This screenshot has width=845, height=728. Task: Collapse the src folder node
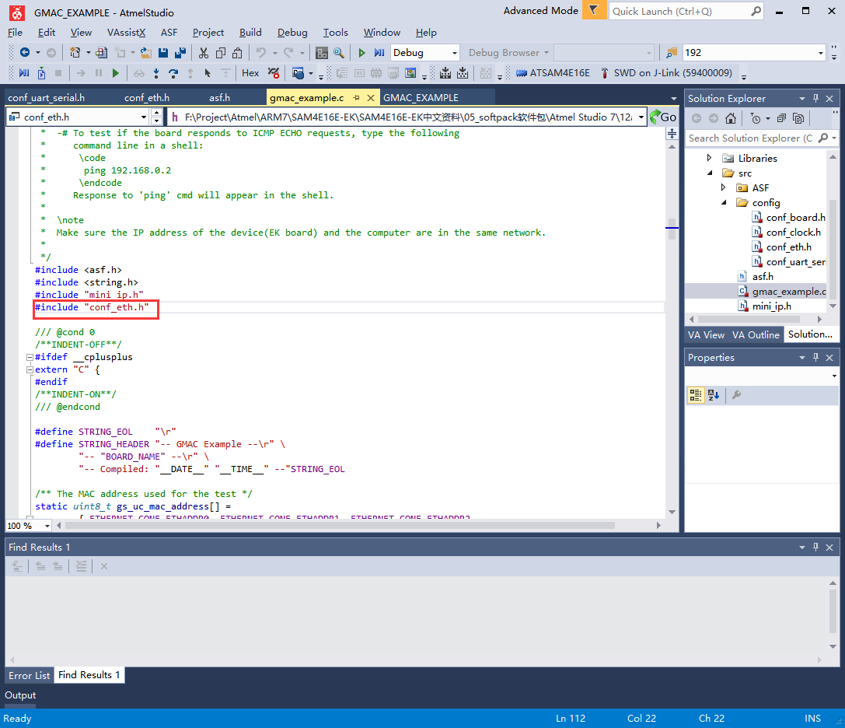coord(710,173)
